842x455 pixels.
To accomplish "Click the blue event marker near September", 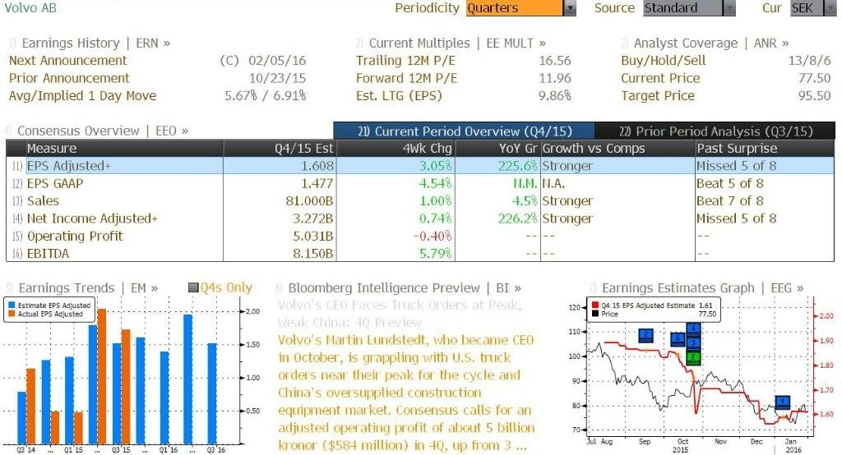I will (645, 336).
